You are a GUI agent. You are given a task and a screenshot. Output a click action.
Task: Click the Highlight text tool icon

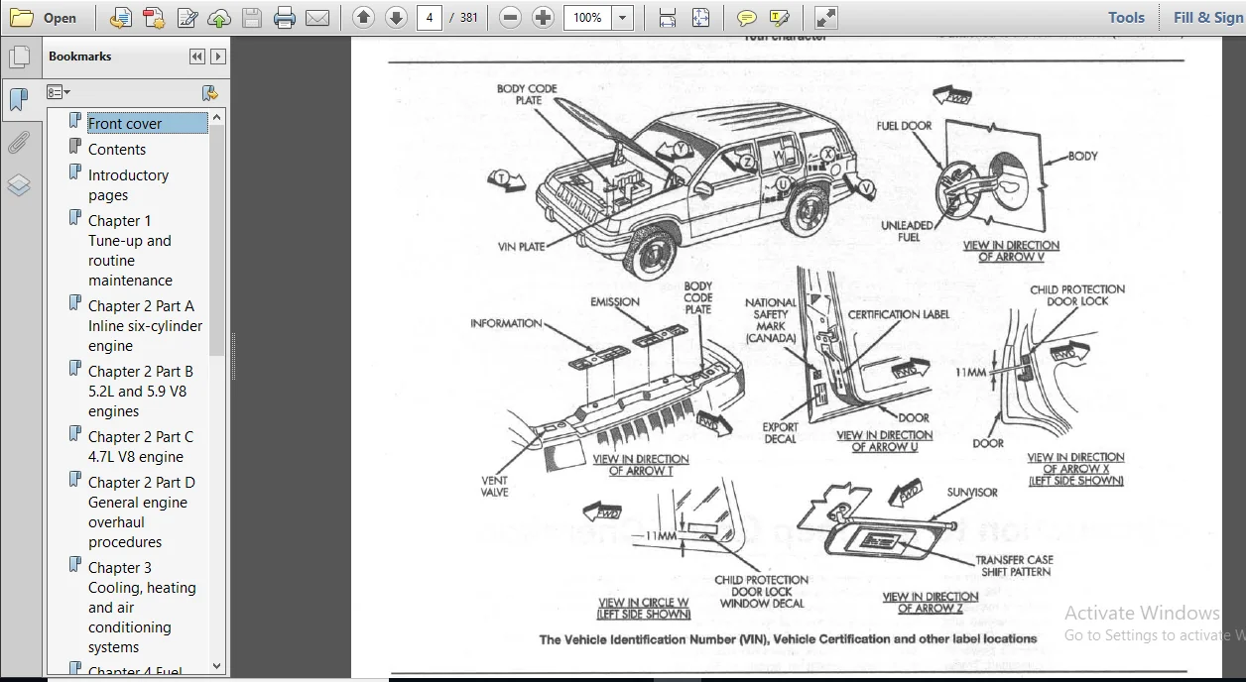[x=780, y=17]
